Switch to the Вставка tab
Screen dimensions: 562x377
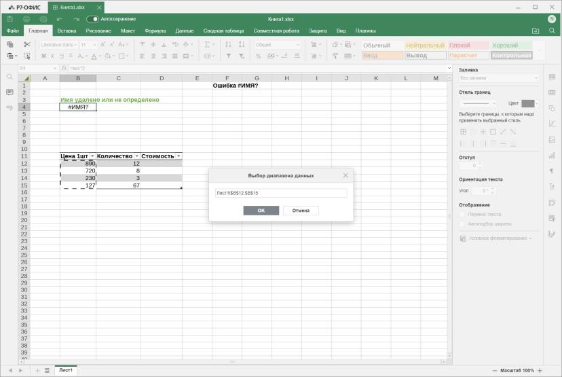click(67, 31)
